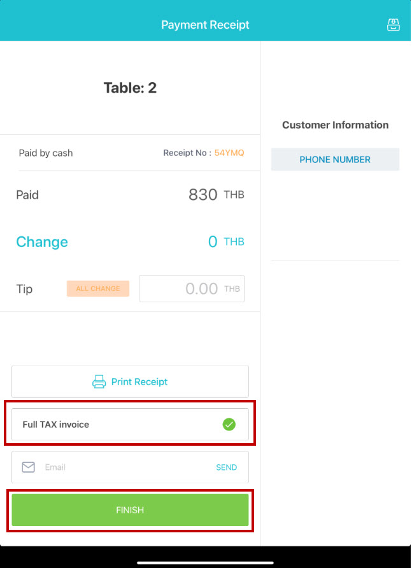The height and width of the screenshot is (568, 412).
Task: Click the home indicator bar at bottom
Action: point(205,562)
